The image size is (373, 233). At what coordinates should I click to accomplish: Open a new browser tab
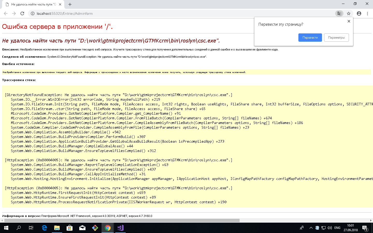tap(70, 4)
